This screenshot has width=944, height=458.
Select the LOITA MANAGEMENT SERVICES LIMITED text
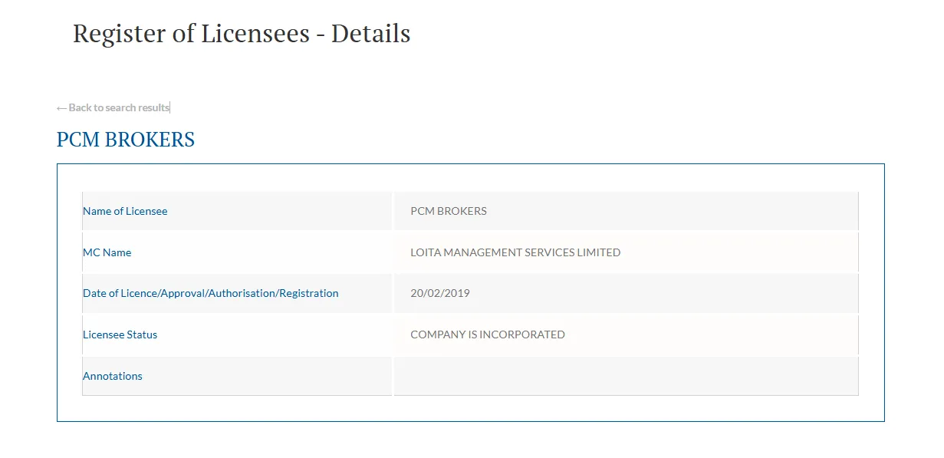(516, 252)
